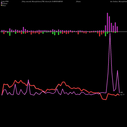This screenshot has height=127, width=127.
Task: Click the Volume legend color swatch
Action: [2, 3]
